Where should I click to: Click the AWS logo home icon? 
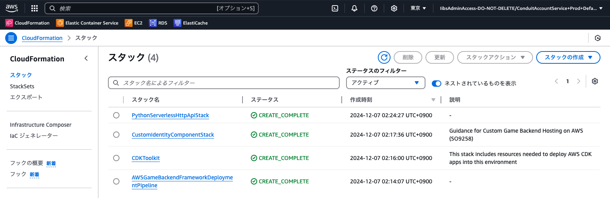(11, 8)
